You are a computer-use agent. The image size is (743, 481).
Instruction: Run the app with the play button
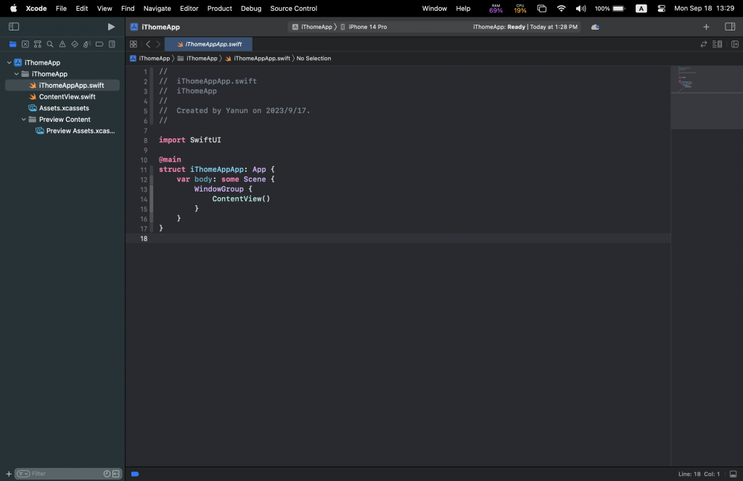111,27
